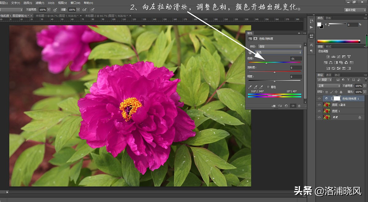Switch to the 通道 tab
Screen dimensions: 368x202
click(328, 75)
